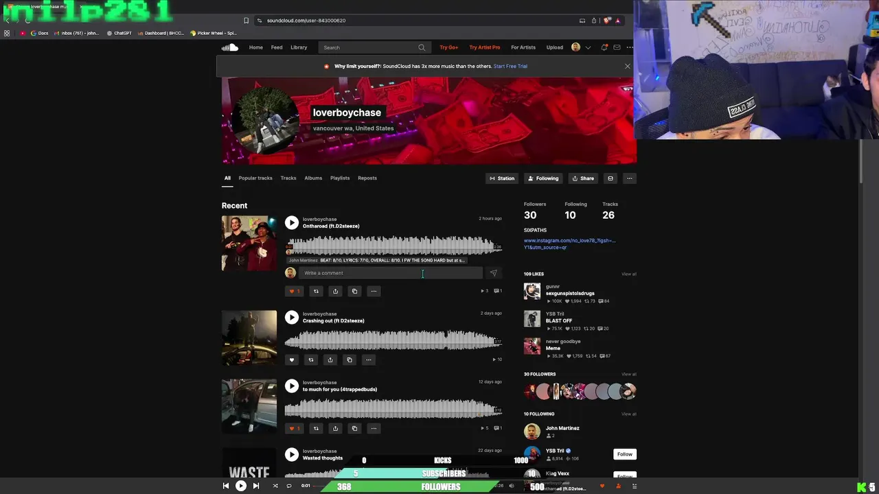Click Start Free Trial link in banner
879x494 pixels.
point(510,66)
